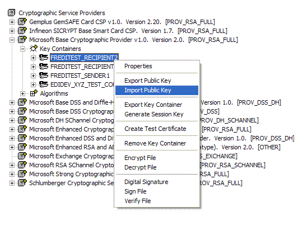
Task: Click the Key Containers node icon
Action: point(34,49)
